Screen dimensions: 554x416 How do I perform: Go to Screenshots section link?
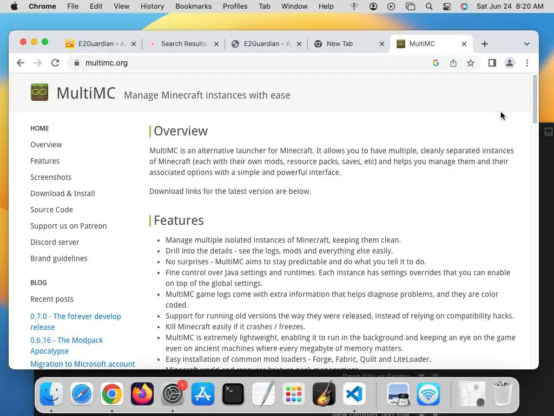tap(51, 177)
